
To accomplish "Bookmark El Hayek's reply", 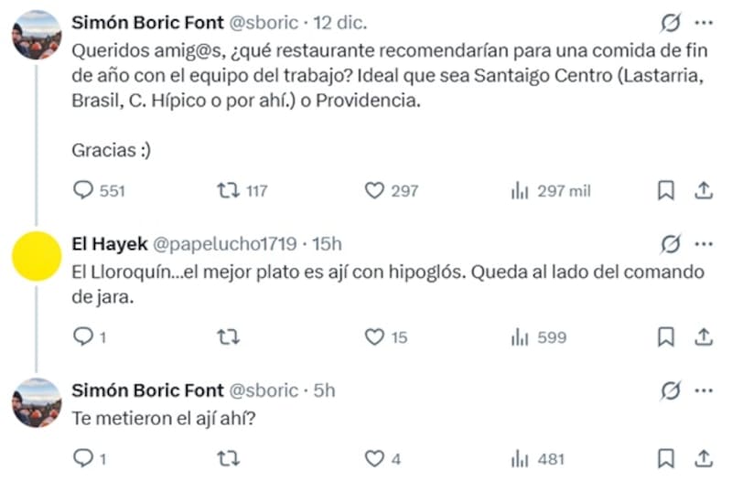I will point(666,337).
